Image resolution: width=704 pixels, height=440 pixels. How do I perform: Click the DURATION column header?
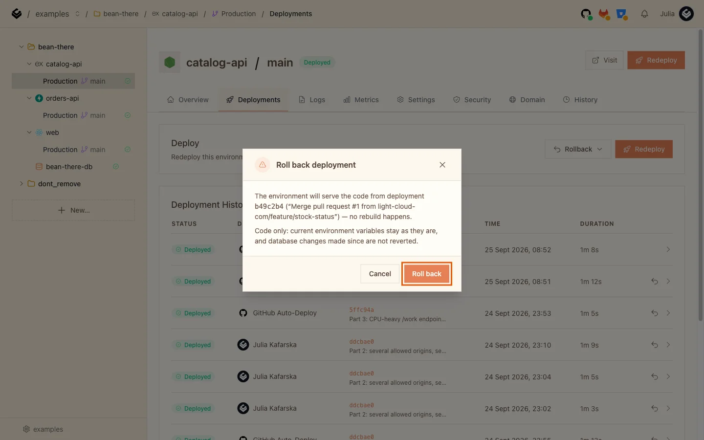point(597,224)
